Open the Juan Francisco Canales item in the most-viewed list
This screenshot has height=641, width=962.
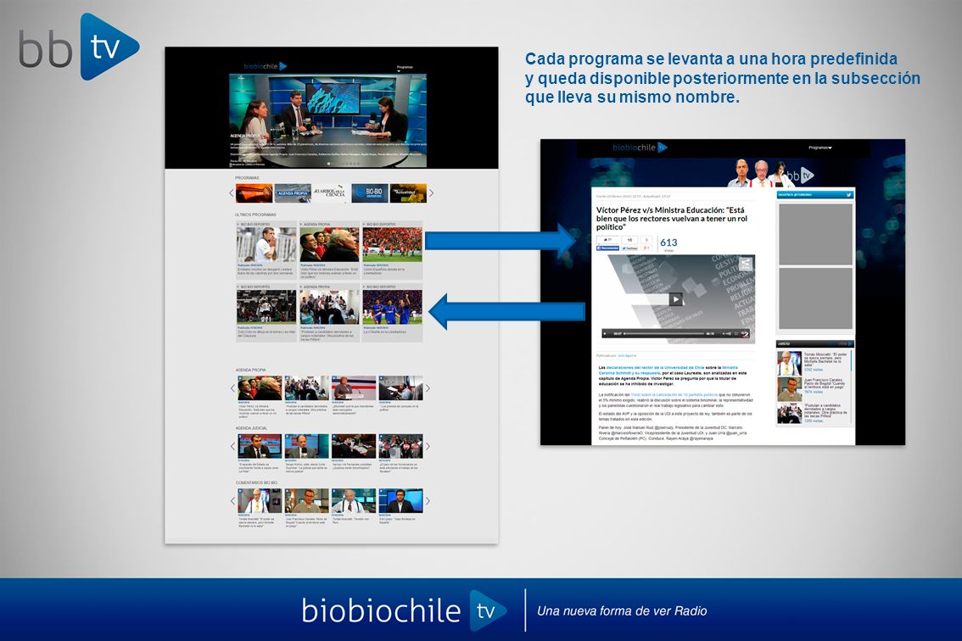click(x=814, y=388)
